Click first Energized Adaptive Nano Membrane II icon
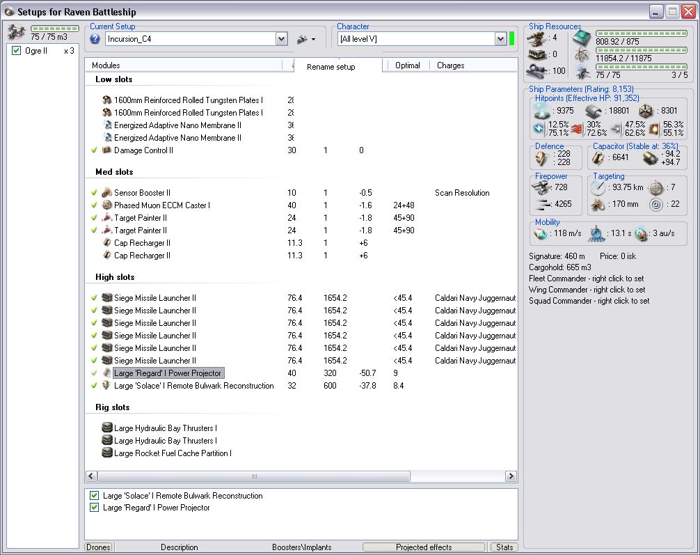This screenshot has height=555, width=700. pyautogui.click(x=106, y=125)
